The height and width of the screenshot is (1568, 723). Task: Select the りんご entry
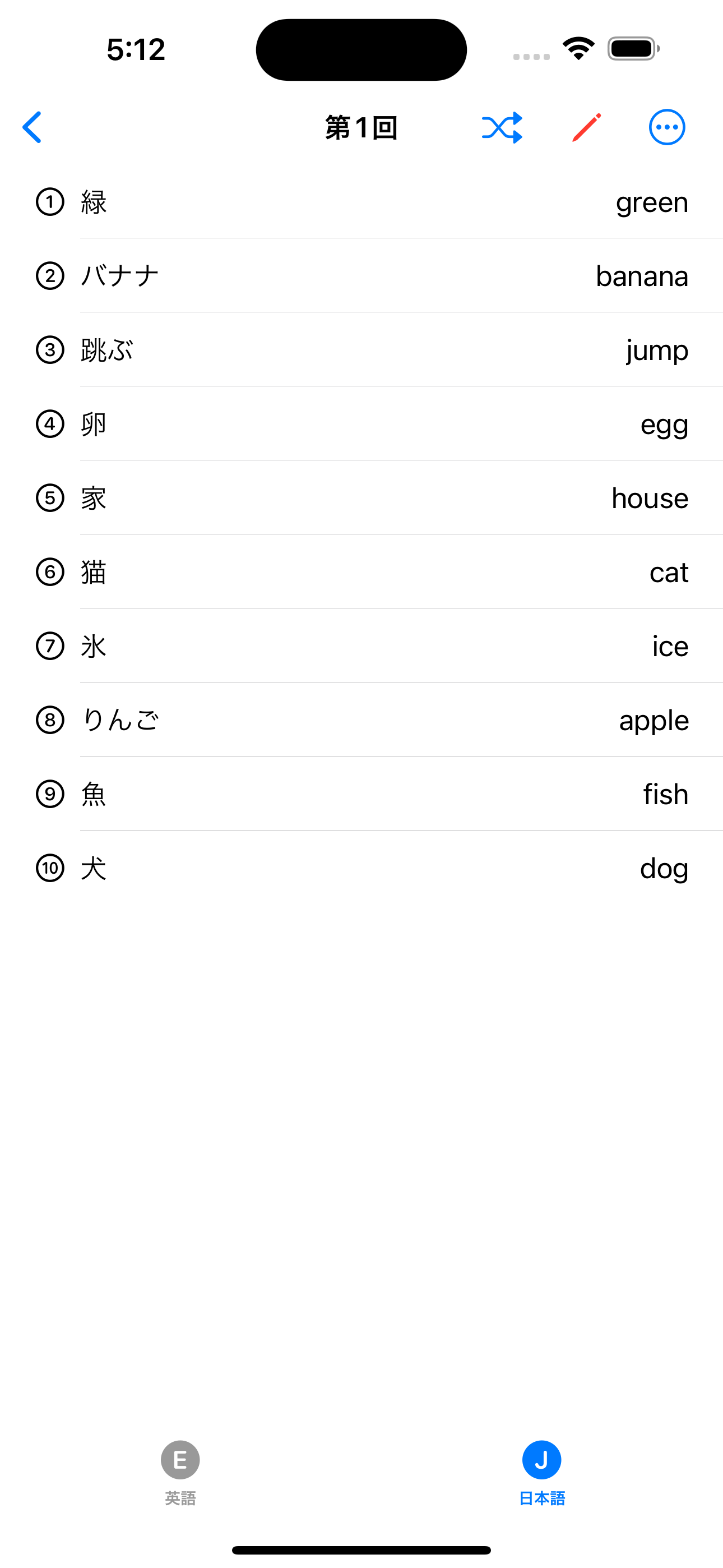pyautogui.click(x=361, y=720)
